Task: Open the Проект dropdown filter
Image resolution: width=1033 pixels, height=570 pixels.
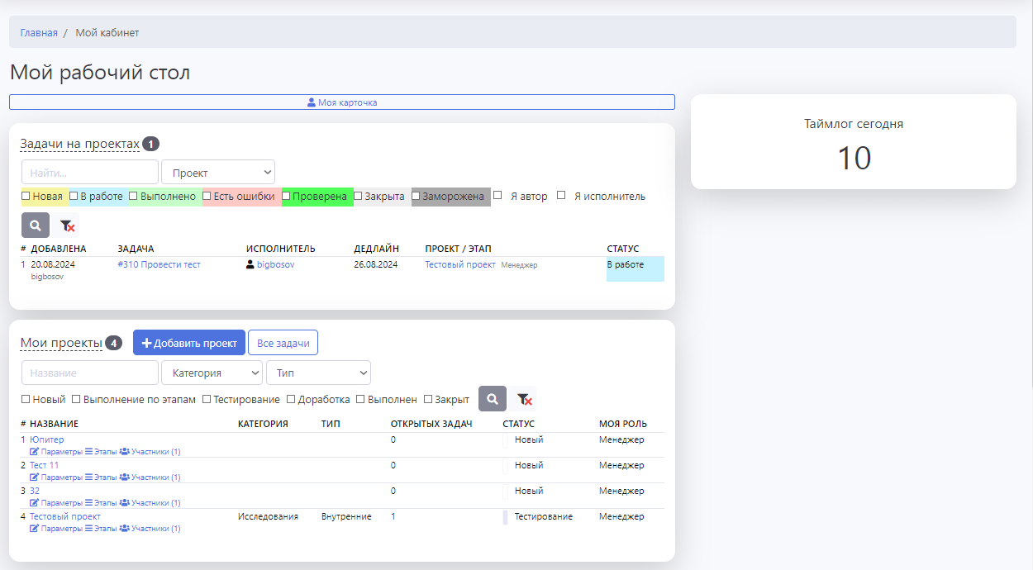Action: click(218, 173)
